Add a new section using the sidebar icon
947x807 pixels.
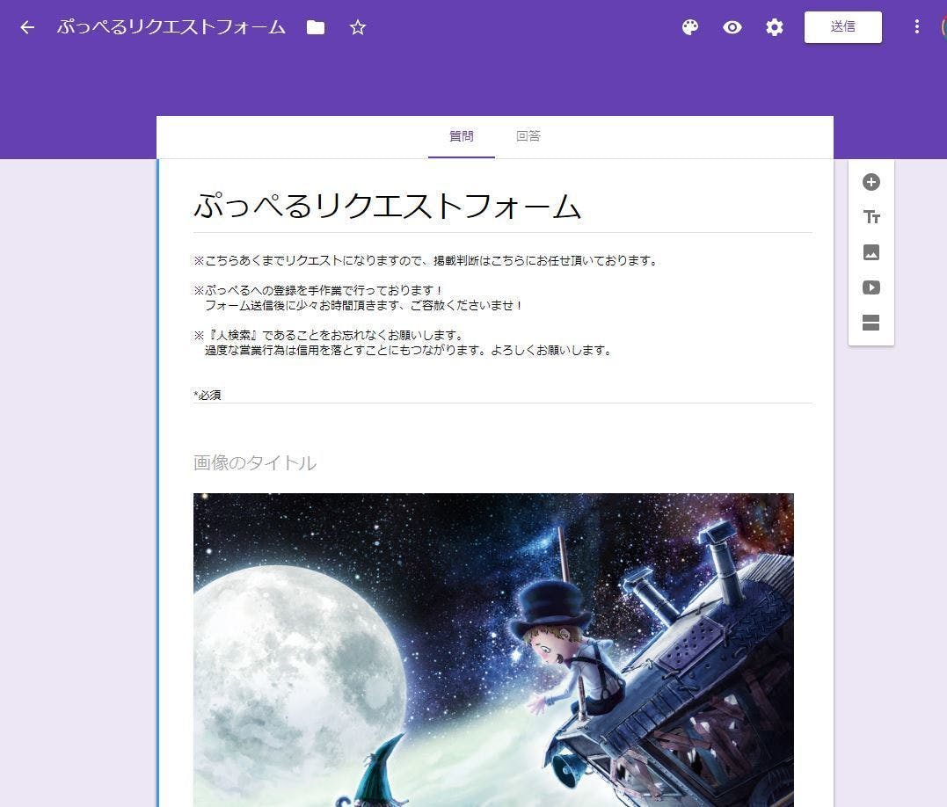click(871, 323)
